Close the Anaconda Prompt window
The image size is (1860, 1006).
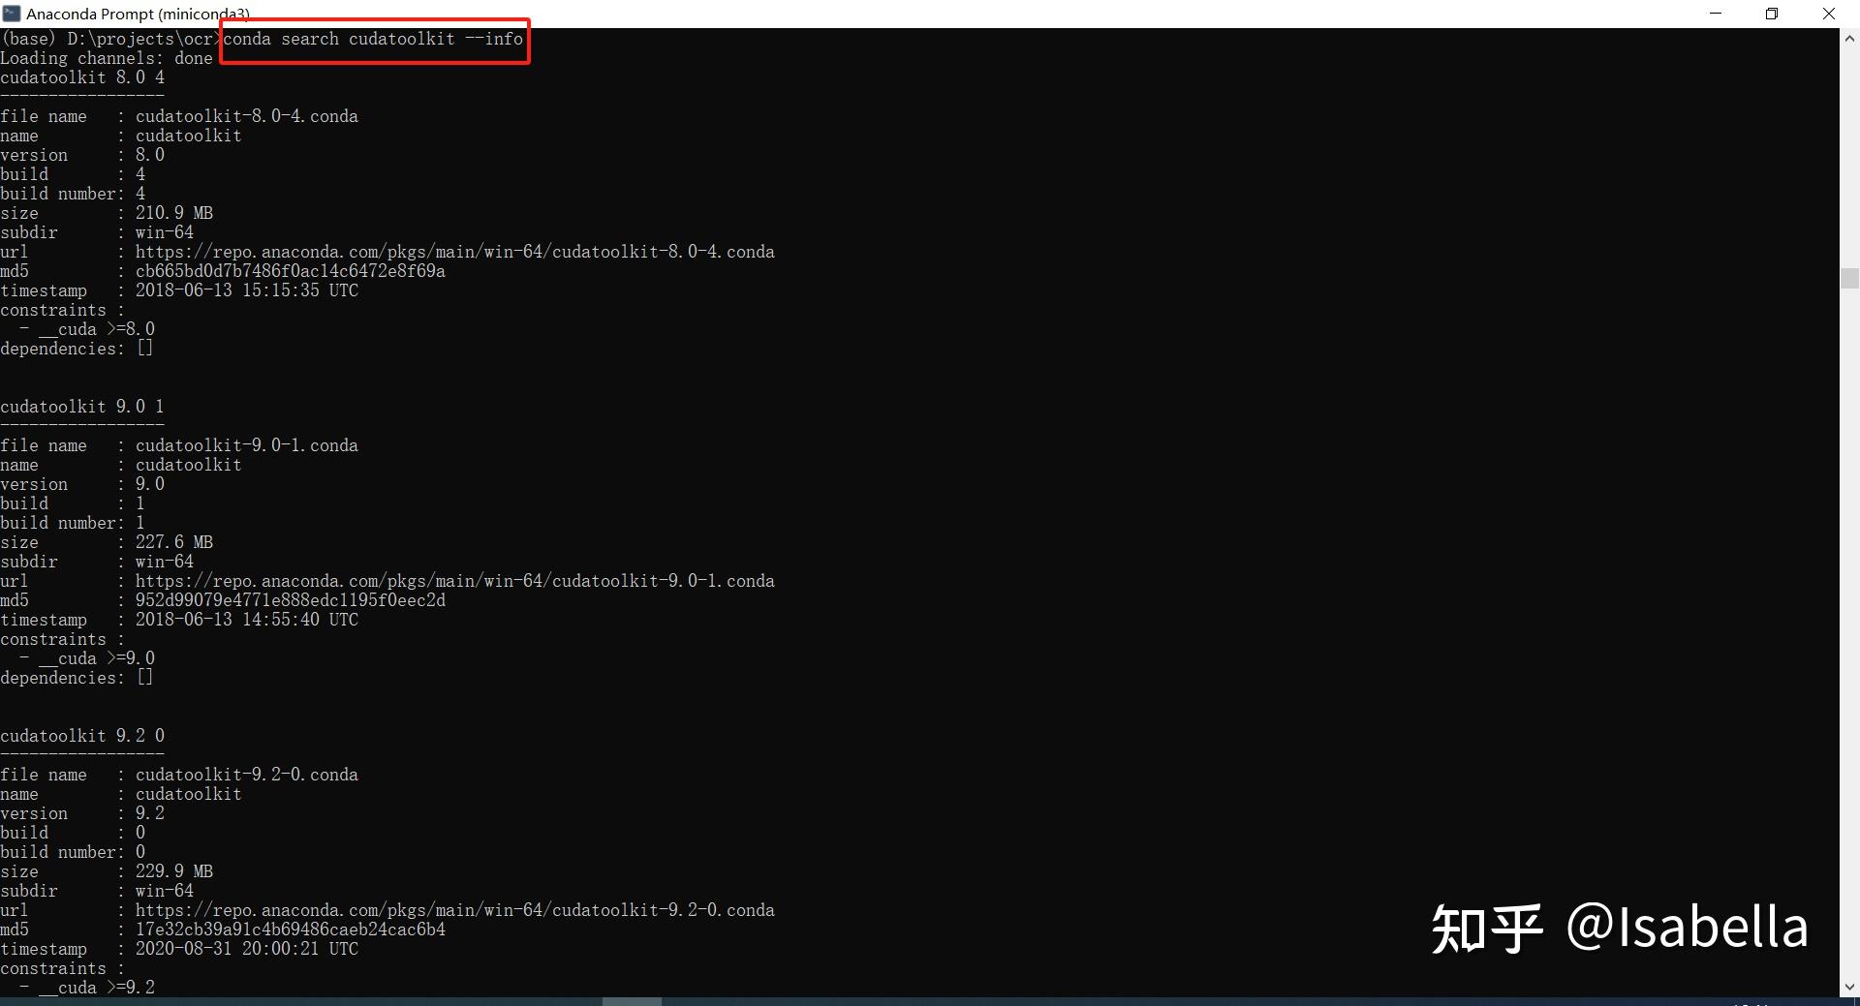(1829, 14)
